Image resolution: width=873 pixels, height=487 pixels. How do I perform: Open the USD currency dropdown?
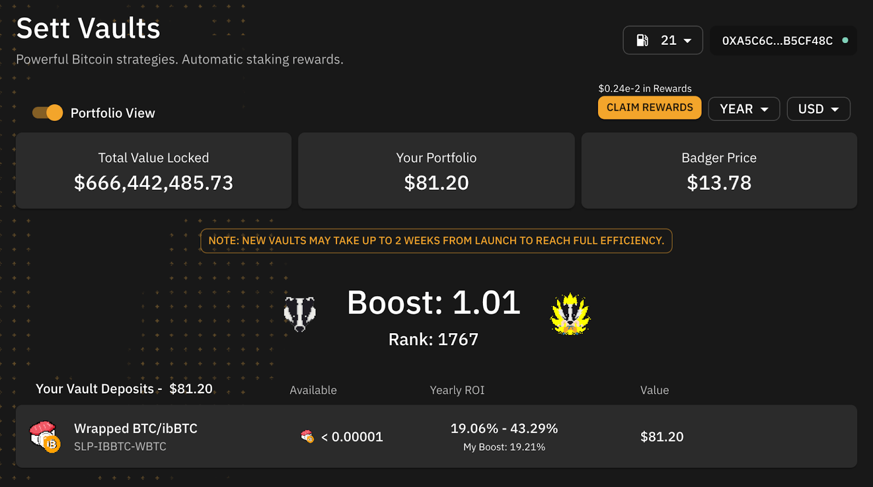click(x=818, y=109)
